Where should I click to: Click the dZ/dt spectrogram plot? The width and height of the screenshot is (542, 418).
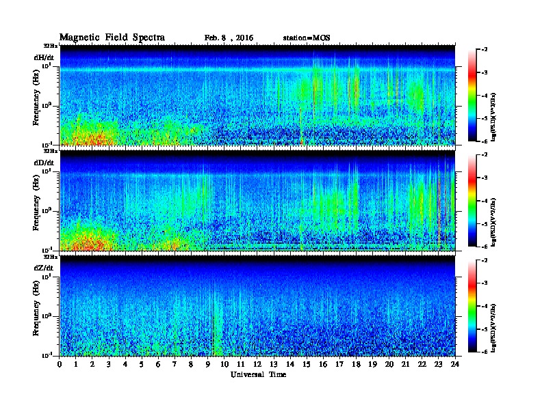[257, 306]
